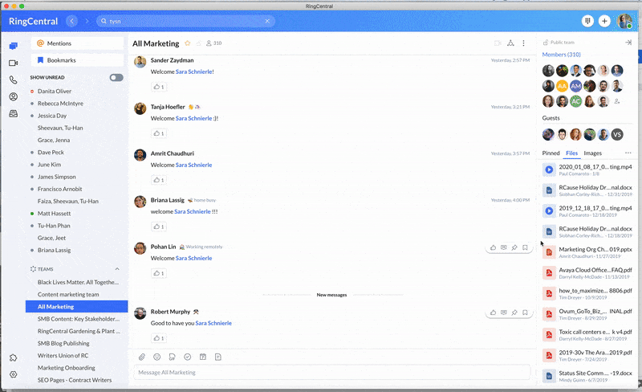Add member icon in Members grid
642x392 pixels.
[616, 101]
